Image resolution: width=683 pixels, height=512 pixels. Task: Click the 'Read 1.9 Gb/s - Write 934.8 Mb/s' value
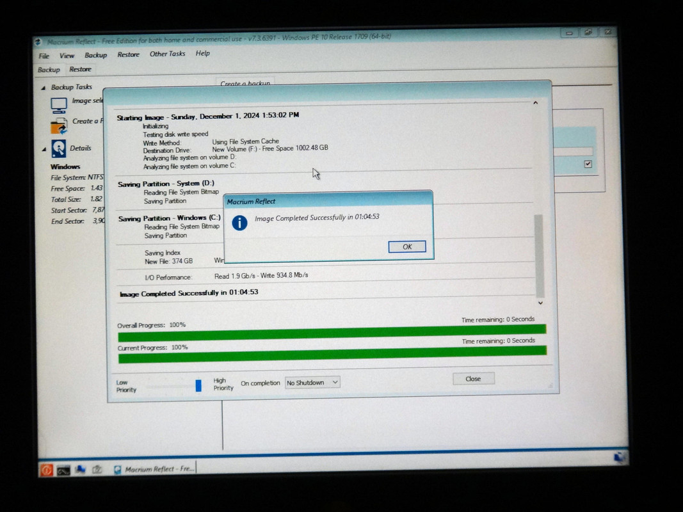[x=261, y=276]
